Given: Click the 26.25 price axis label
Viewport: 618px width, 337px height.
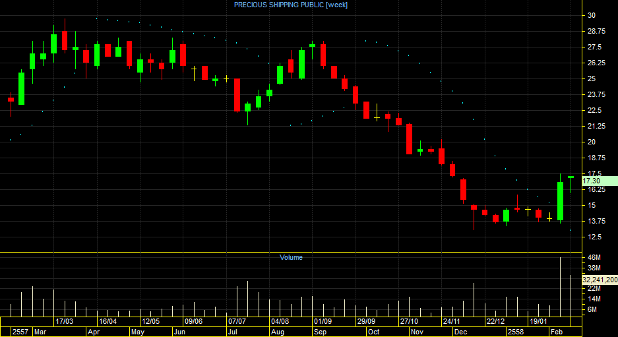Looking at the screenshot, I should [596, 63].
